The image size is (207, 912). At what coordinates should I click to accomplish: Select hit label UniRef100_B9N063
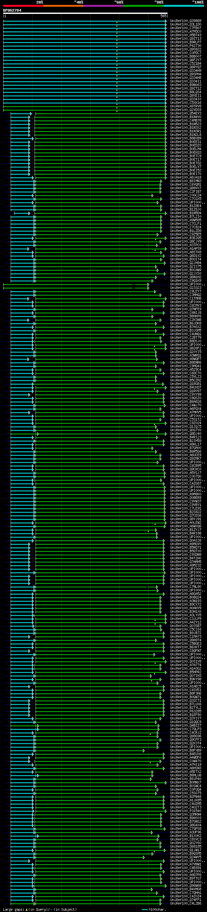click(185, 85)
